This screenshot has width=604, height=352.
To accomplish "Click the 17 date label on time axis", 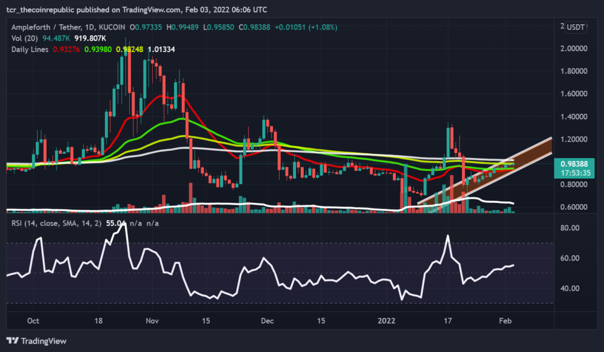I will pos(448,321).
